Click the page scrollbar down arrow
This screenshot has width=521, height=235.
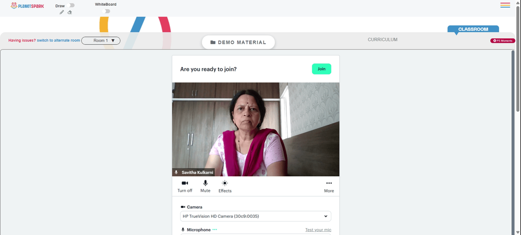(x=518, y=232)
